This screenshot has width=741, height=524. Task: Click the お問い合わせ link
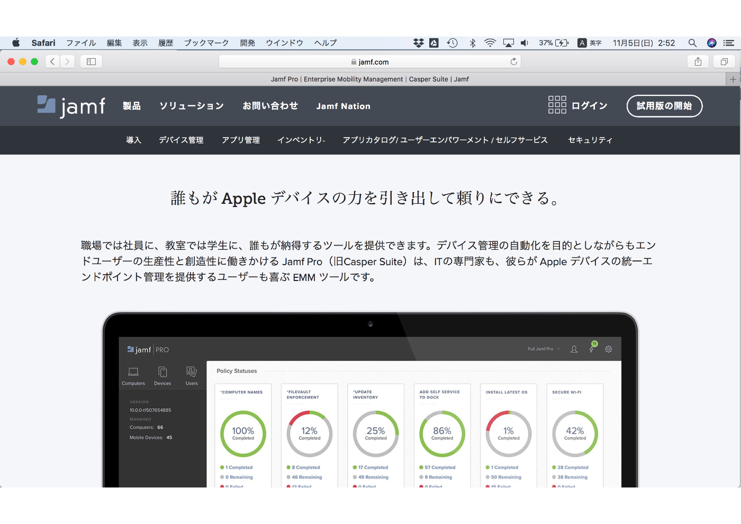pyautogui.click(x=270, y=106)
